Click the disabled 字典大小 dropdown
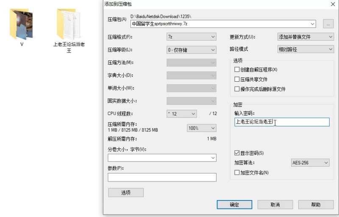The width and height of the screenshot is (339, 217). (192, 75)
